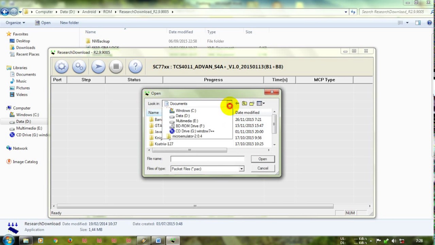Select Windows (C:) in the Look in list
This screenshot has width=435, height=245.
pos(186,111)
